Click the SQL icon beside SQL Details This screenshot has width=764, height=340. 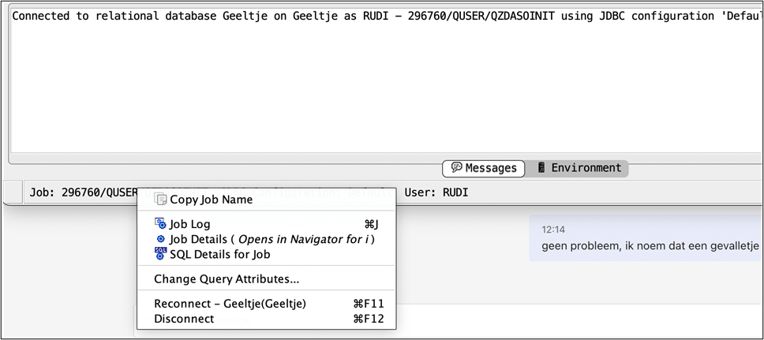tap(160, 253)
